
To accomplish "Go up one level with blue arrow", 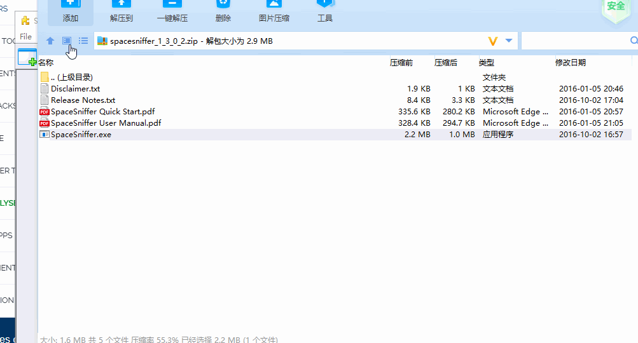I will 50,41.
